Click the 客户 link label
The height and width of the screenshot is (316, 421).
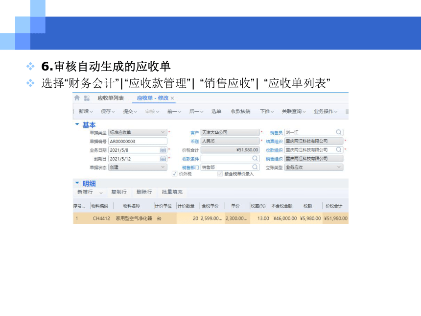click(195, 132)
